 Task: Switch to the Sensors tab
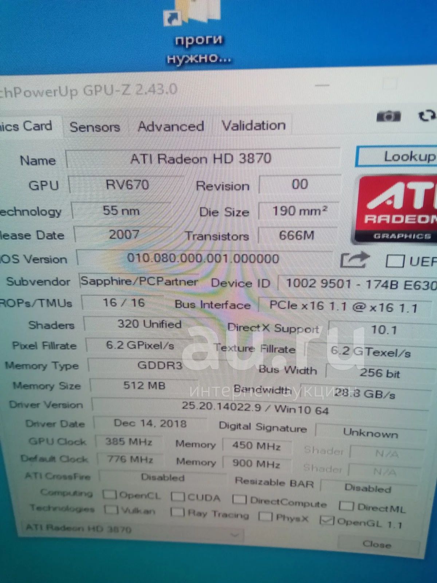95,127
